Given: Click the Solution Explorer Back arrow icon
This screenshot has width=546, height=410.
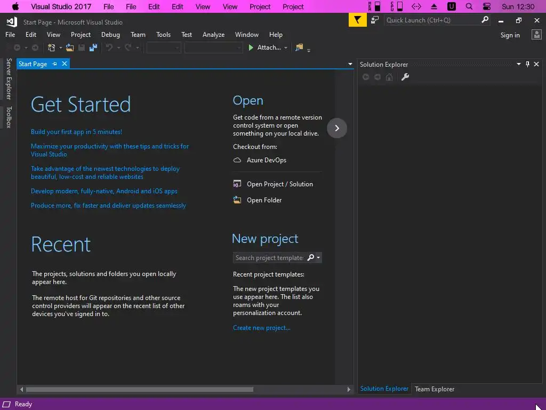Looking at the screenshot, I should (x=366, y=77).
